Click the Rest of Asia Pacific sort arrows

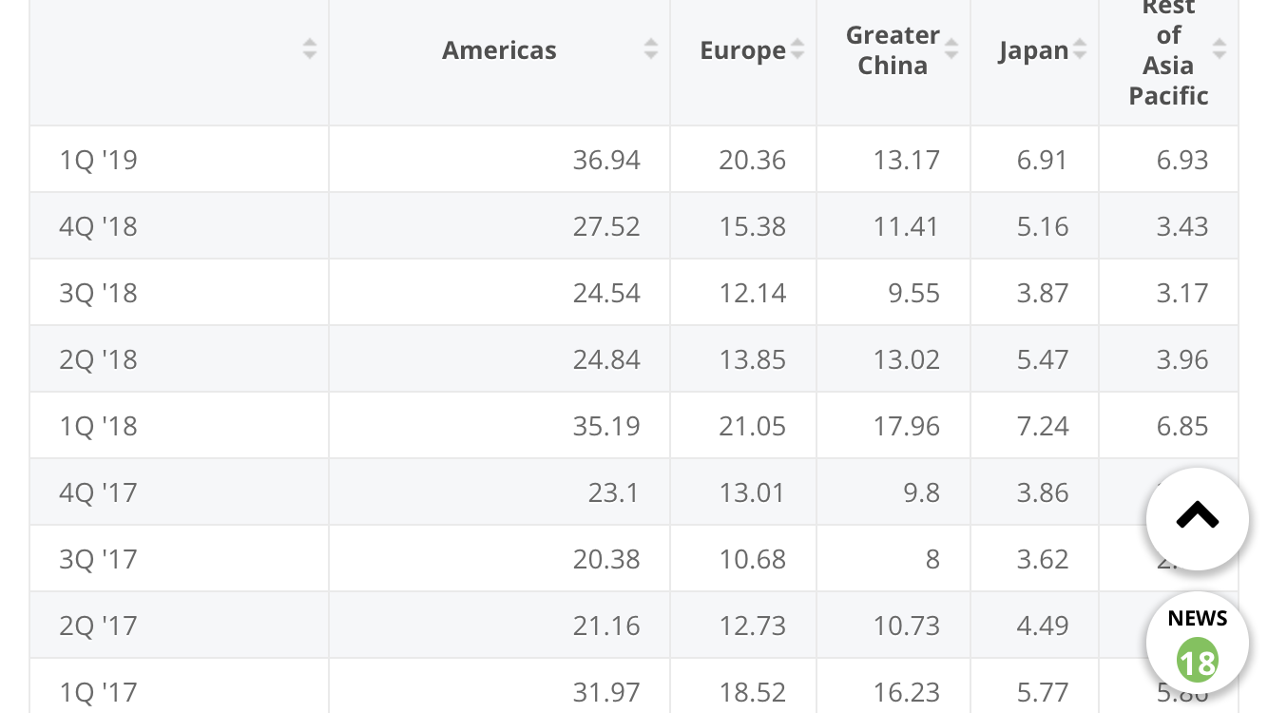(1219, 48)
